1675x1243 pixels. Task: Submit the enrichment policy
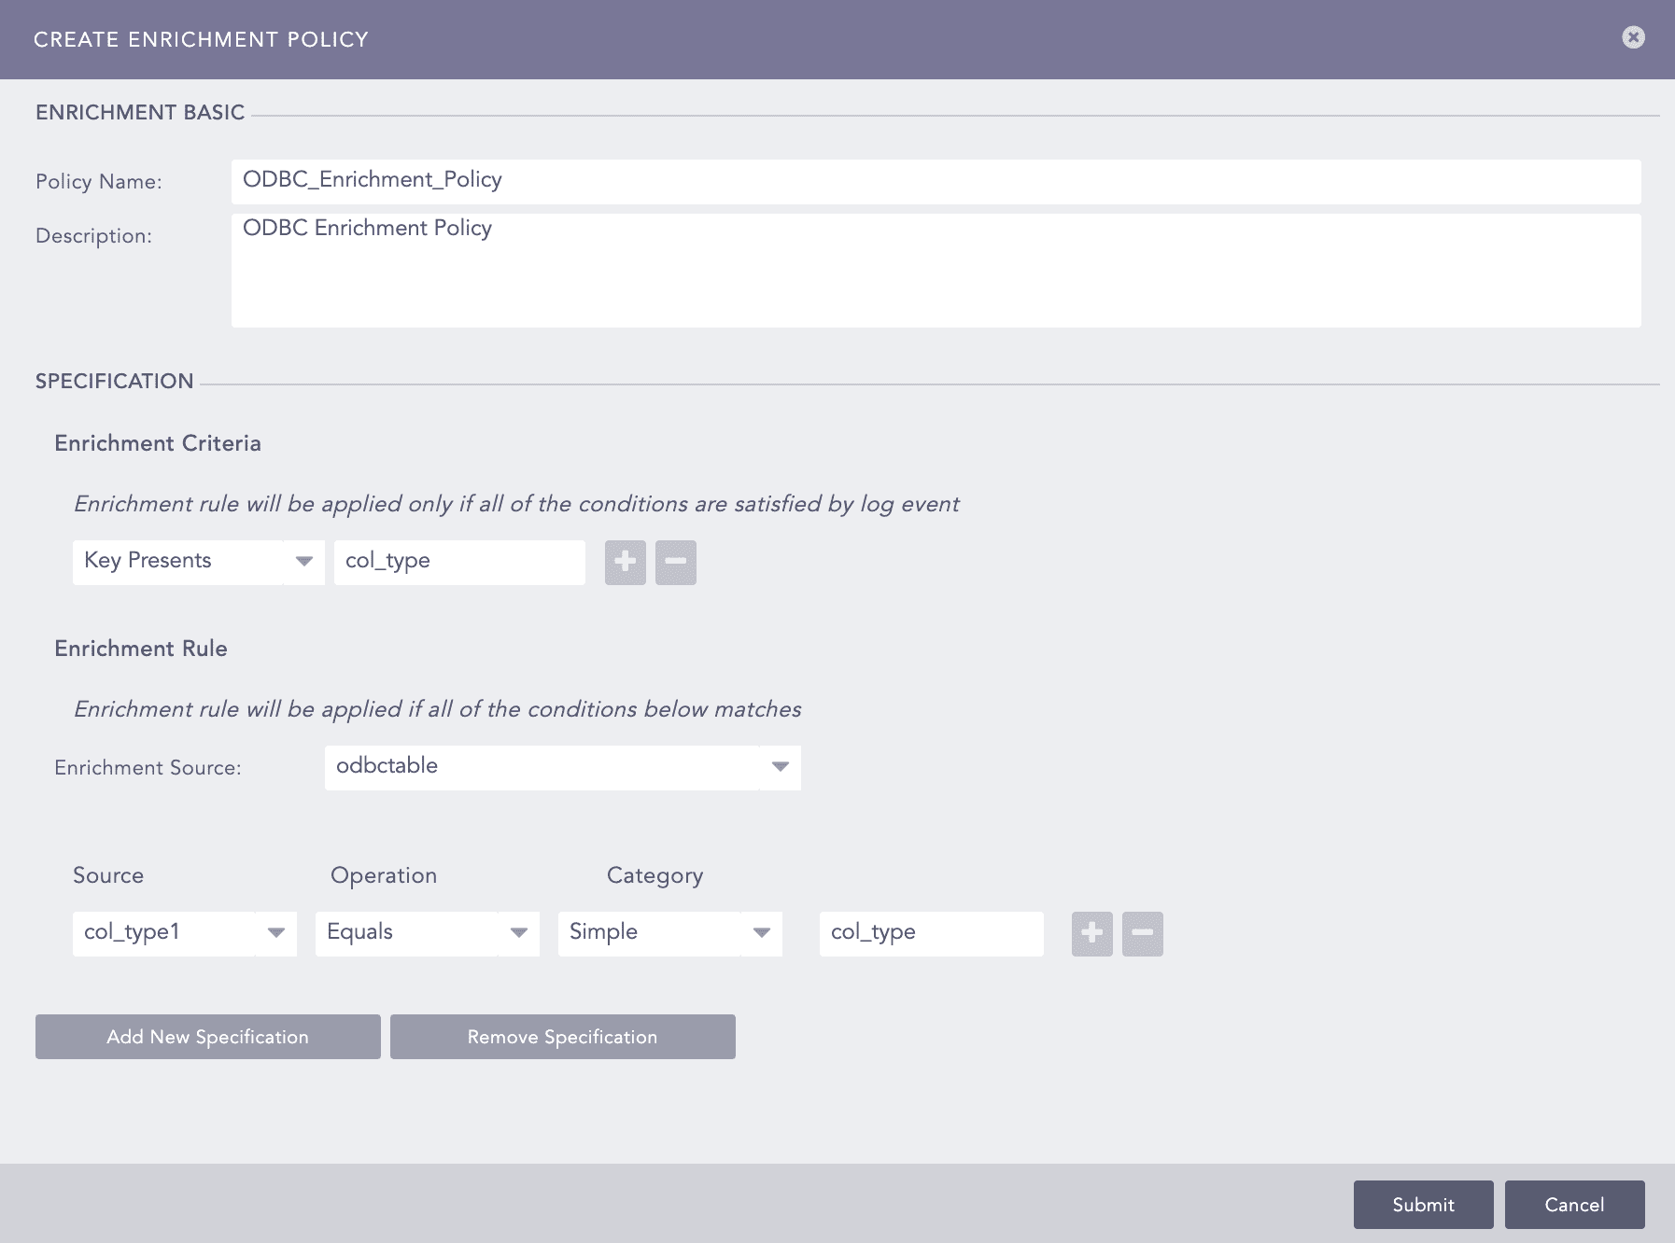1423,1205
